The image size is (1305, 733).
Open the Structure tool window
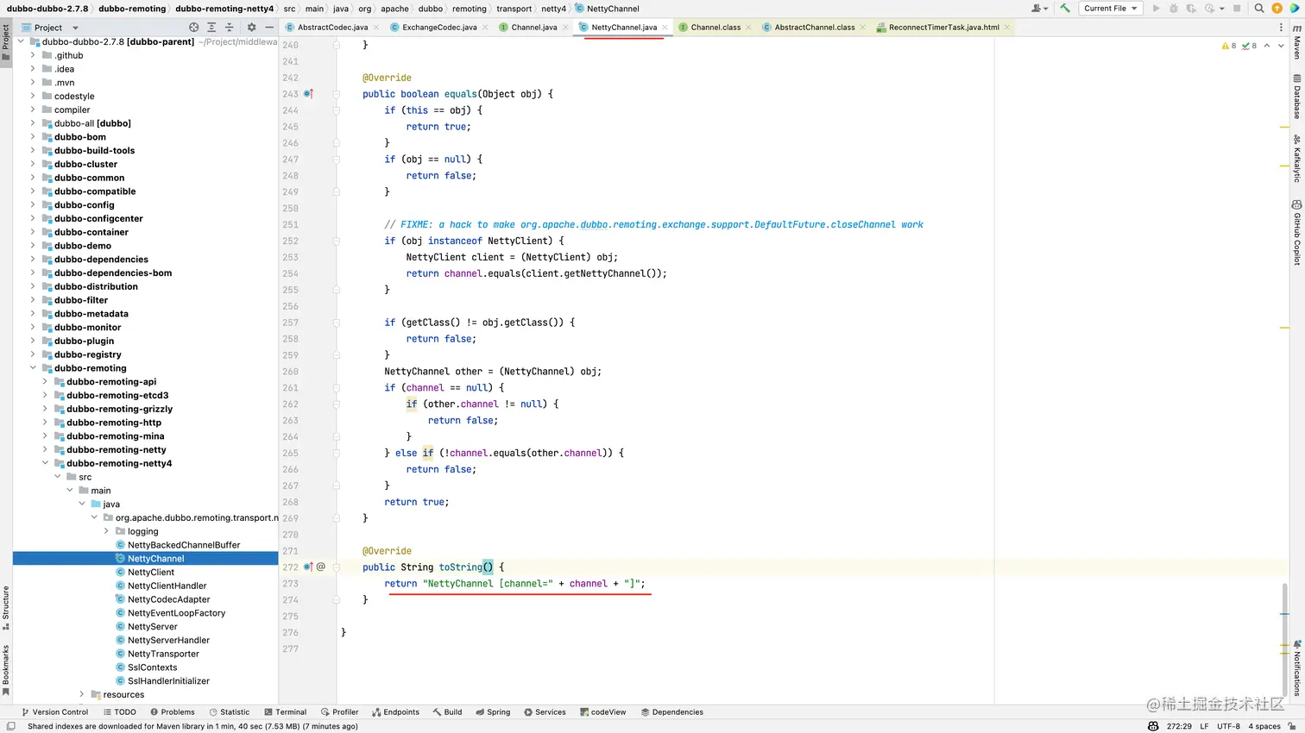click(x=6, y=608)
